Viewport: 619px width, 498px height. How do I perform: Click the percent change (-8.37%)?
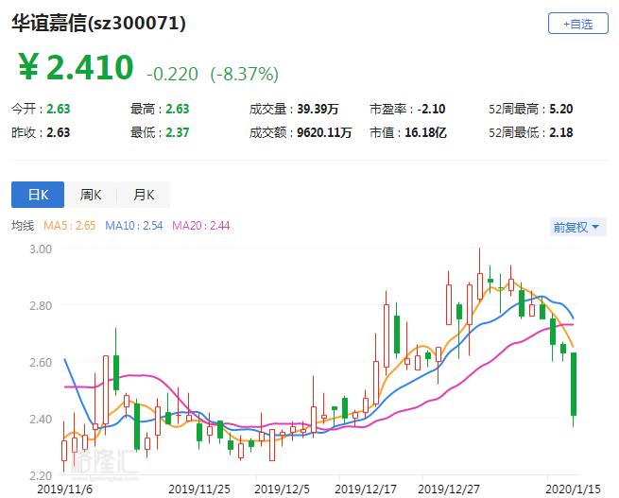point(245,75)
